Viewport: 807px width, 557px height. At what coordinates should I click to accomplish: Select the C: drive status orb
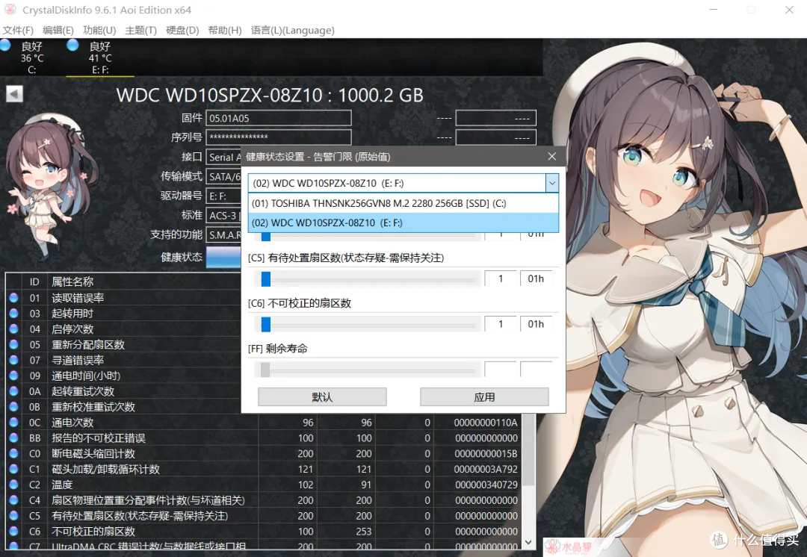6,46
